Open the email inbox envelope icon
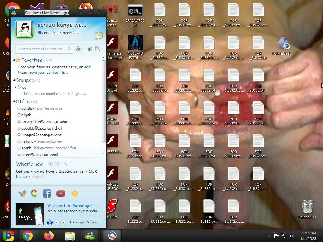323x242 pixels. pos(99,36)
